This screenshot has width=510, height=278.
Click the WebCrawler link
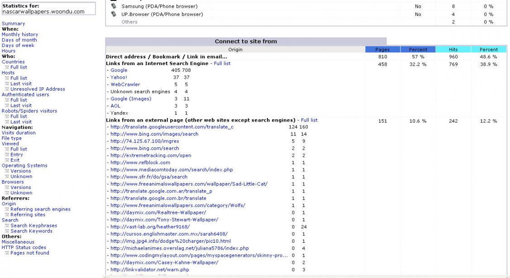(x=125, y=85)
